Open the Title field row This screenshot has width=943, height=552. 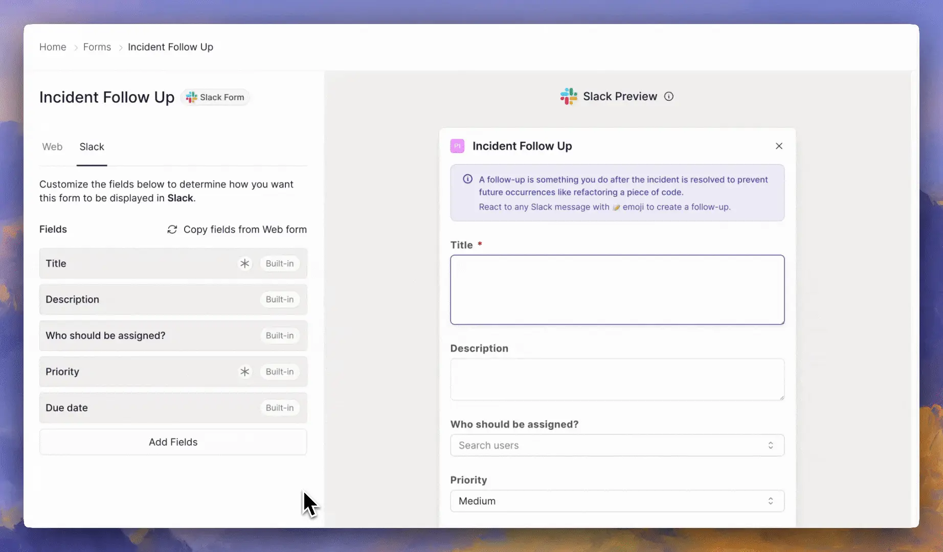coord(173,264)
